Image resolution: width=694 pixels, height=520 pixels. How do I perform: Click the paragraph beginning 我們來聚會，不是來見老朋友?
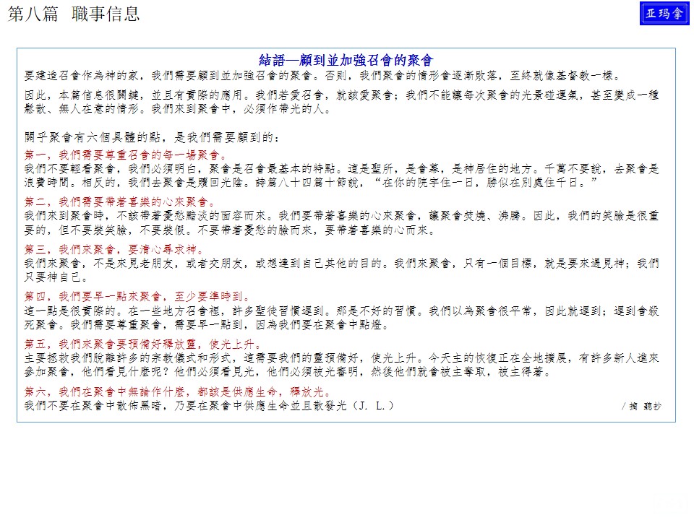click(341, 269)
